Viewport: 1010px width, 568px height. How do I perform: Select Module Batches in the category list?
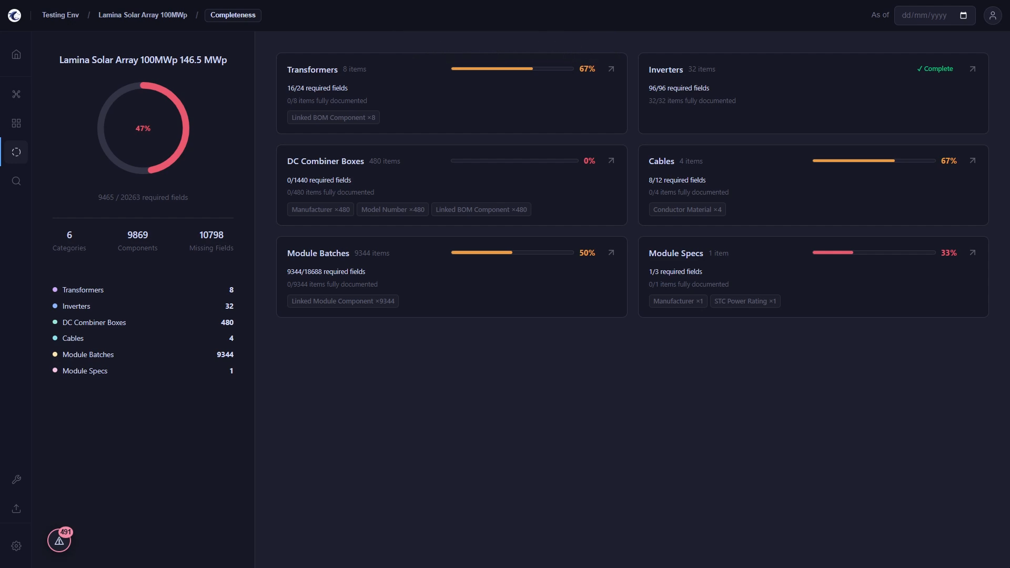[x=143, y=354]
